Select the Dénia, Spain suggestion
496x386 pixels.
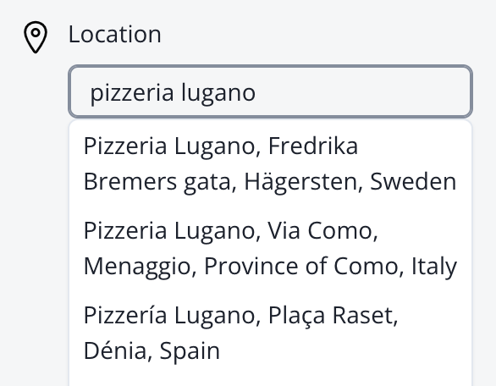pyautogui.click(x=271, y=333)
